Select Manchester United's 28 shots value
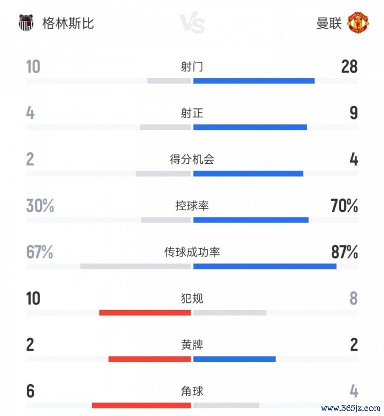Image resolution: width=384 pixels, height=416 pixels. pyautogui.click(x=349, y=67)
